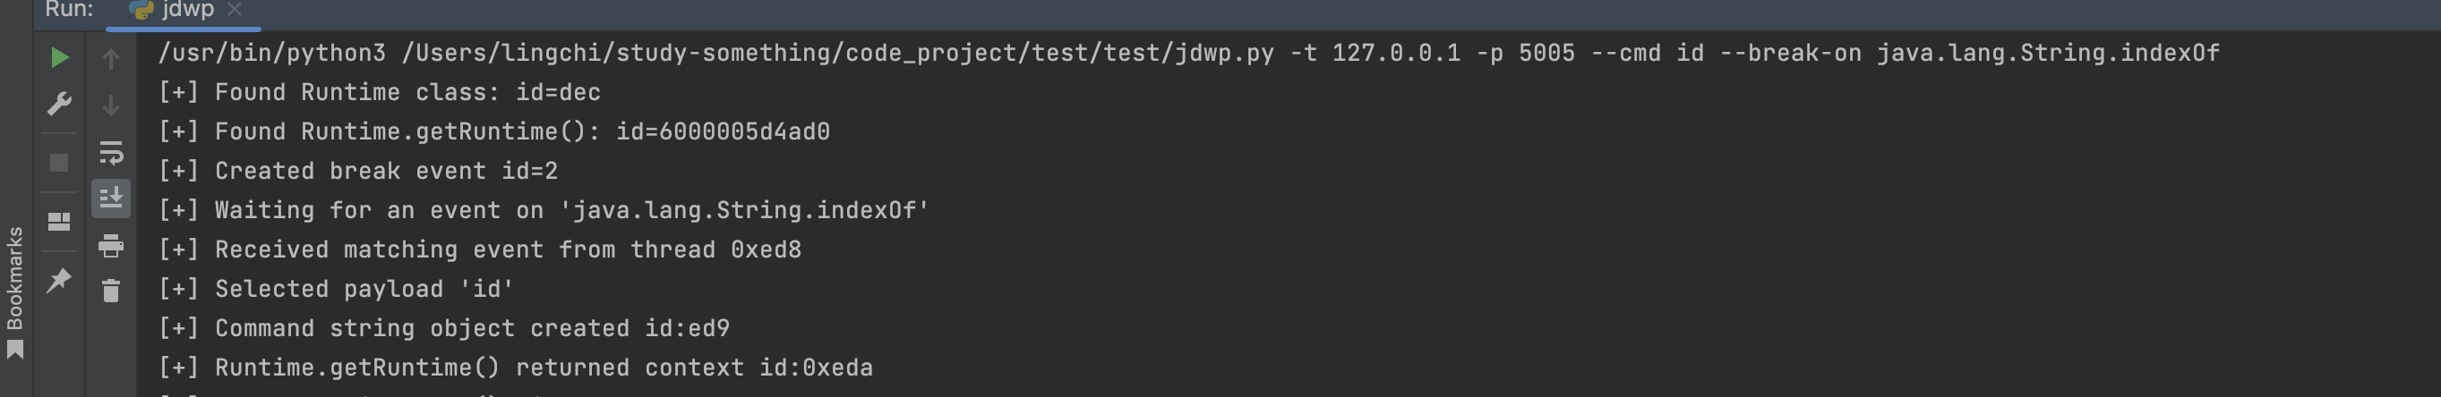Click the Run panel label

click(69, 10)
